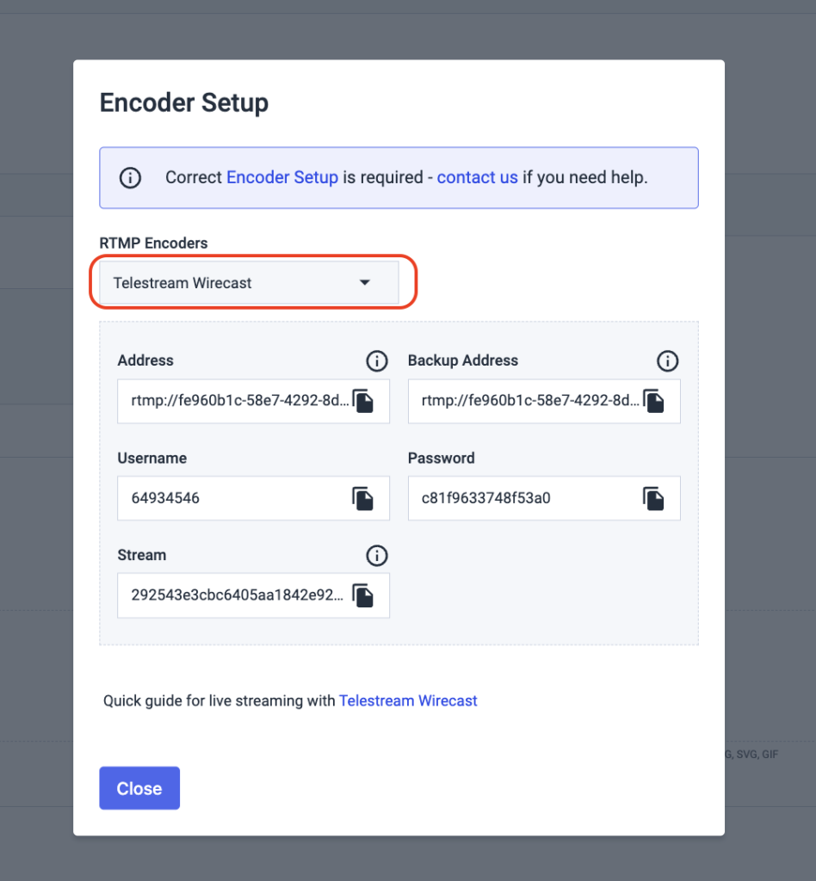This screenshot has width=816, height=881.
Task: Click the dropdown arrow beside Telestream Wirecast
Action: (x=364, y=282)
